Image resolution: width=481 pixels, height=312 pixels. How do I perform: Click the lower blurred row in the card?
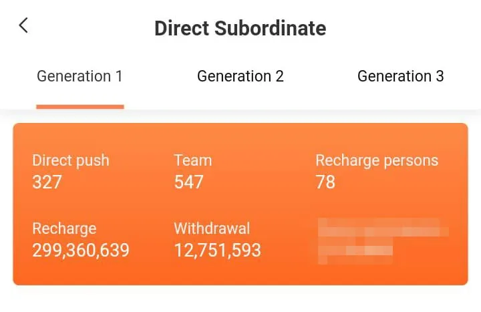point(355,252)
